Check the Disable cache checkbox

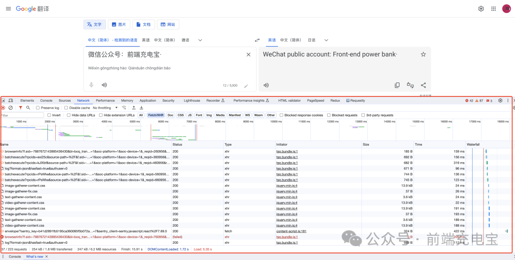(x=67, y=108)
